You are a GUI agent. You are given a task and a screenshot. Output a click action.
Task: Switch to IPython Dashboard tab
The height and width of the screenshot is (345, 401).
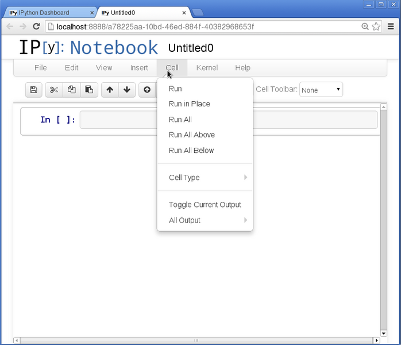(49, 13)
